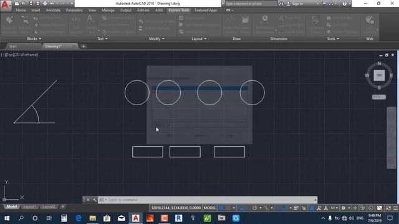Click the Plot printer icon in quick access toolbar

[45, 4]
